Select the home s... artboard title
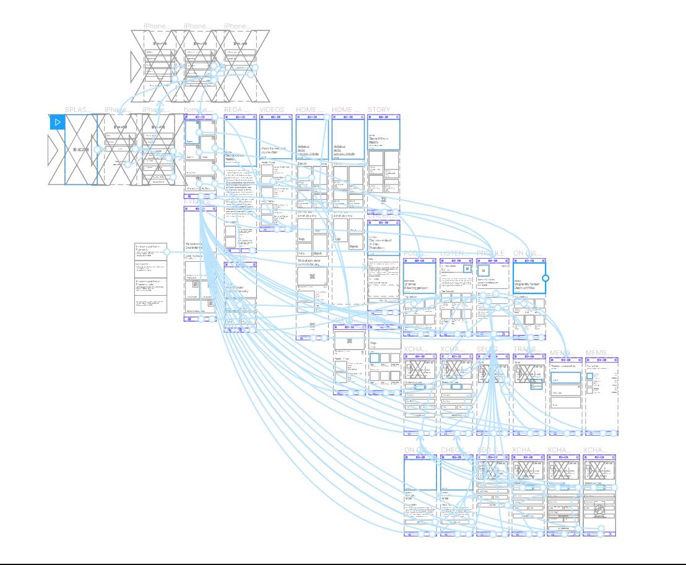 point(198,110)
